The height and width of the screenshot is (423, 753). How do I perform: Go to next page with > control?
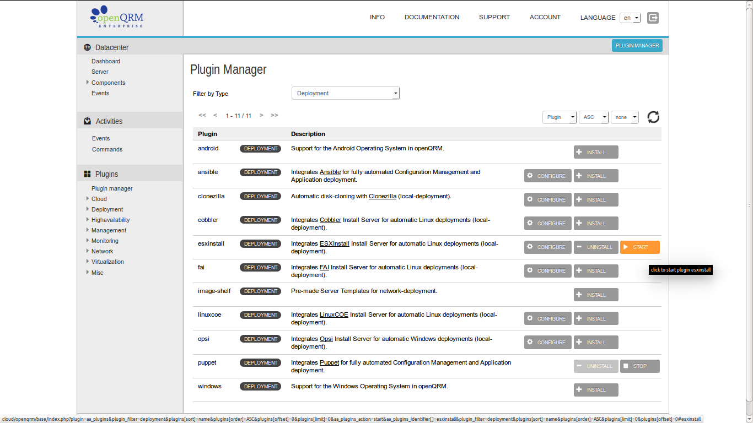tap(261, 115)
